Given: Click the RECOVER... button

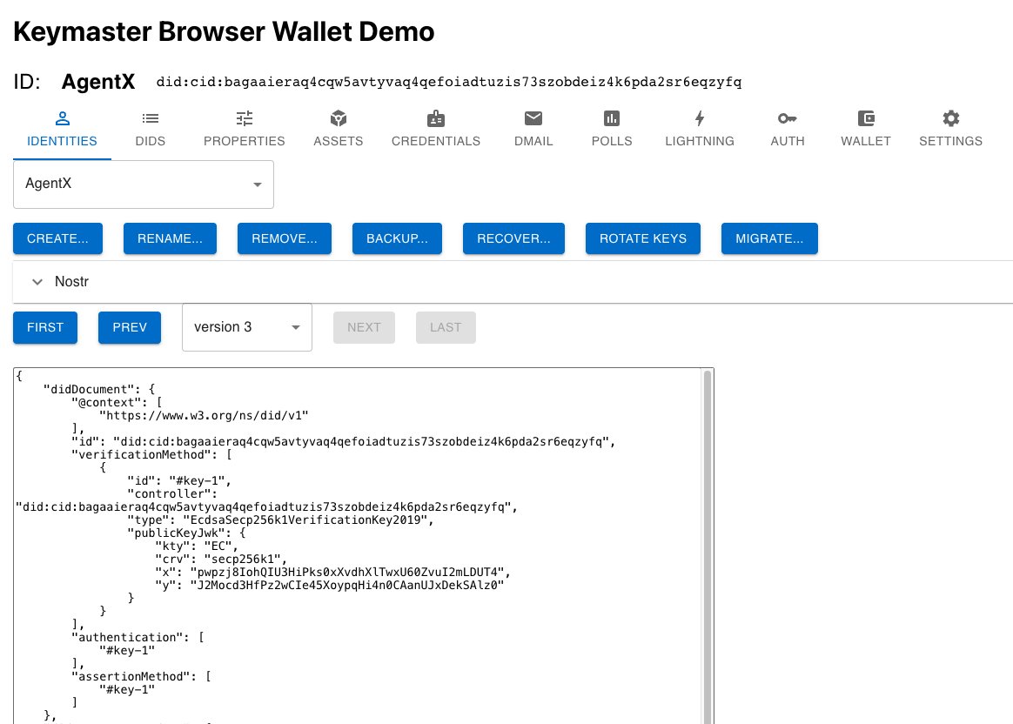Looking at the screenshot, I should [x=513, y=238].
